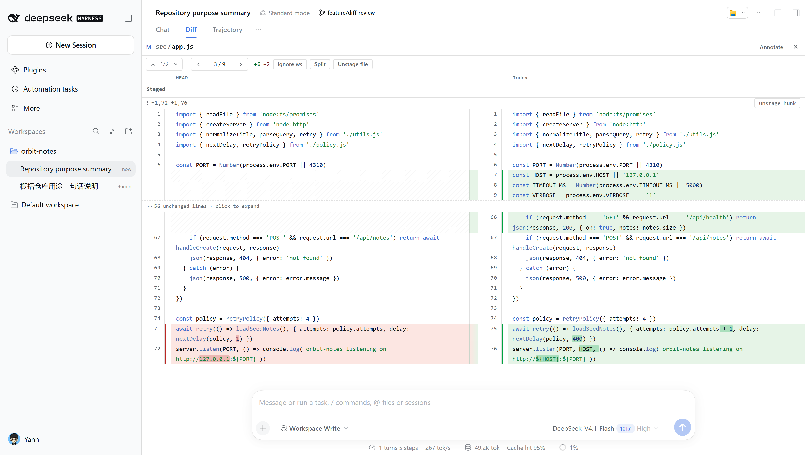
Task: Focus the message input field
Action: click(x=473, y=402)
